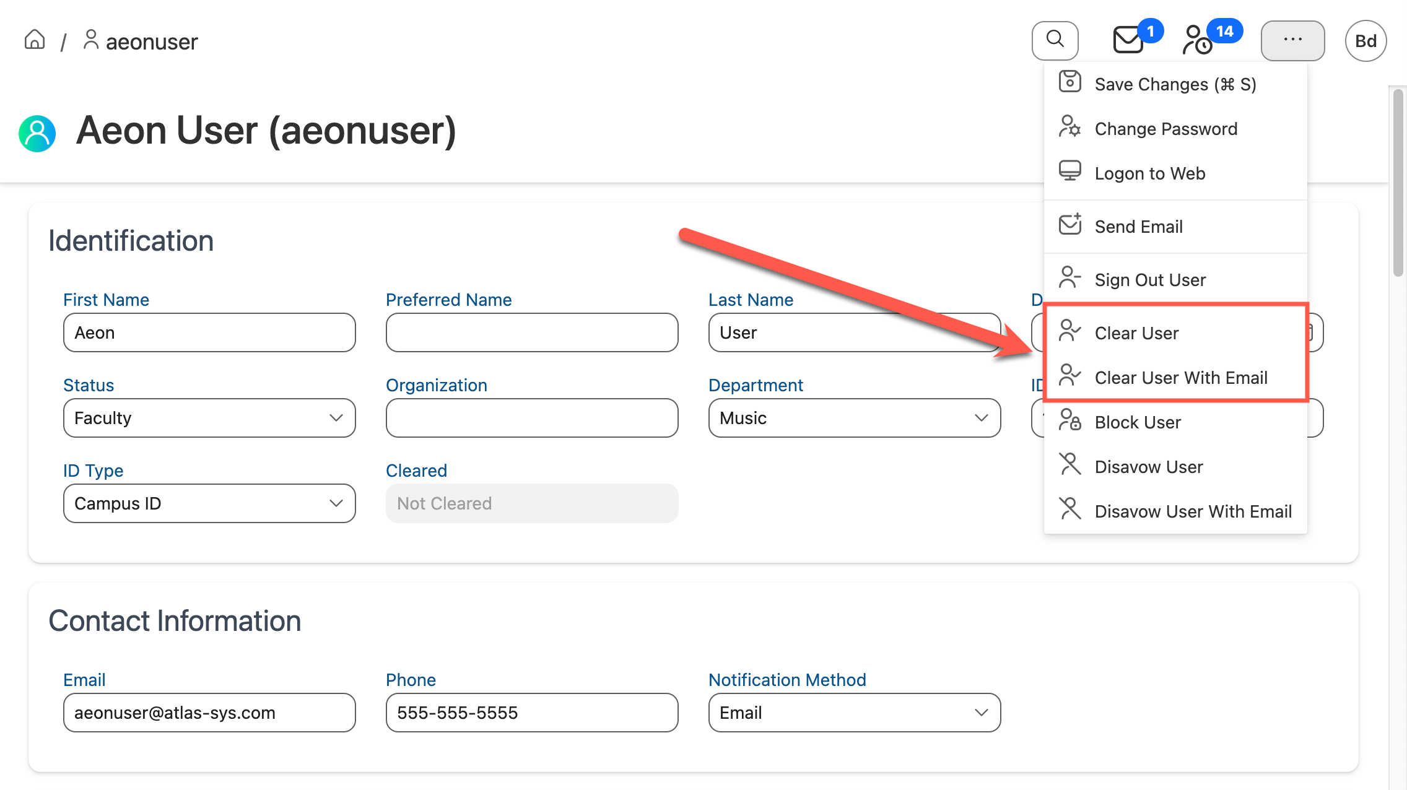Screen dimensions: 1407x790
Task: Toggle the three-dots actions menu button
Action: [1292, 40]
